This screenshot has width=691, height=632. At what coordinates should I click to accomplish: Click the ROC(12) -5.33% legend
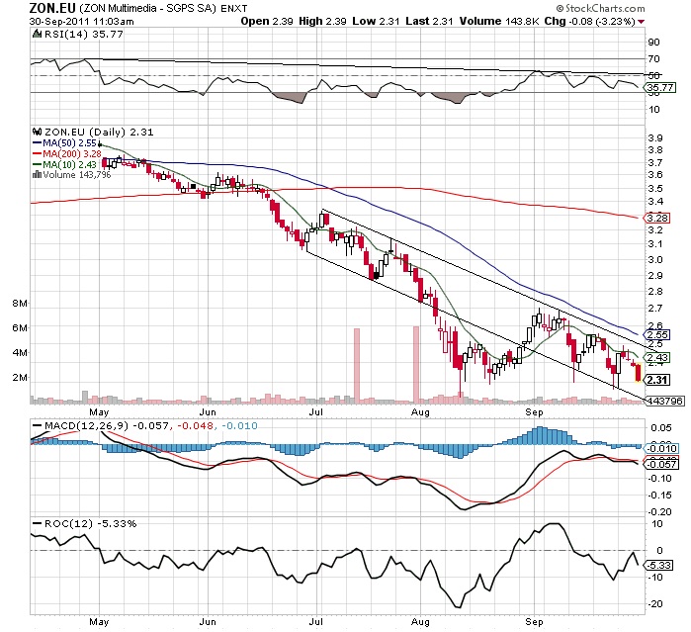(x=90, y=523)
